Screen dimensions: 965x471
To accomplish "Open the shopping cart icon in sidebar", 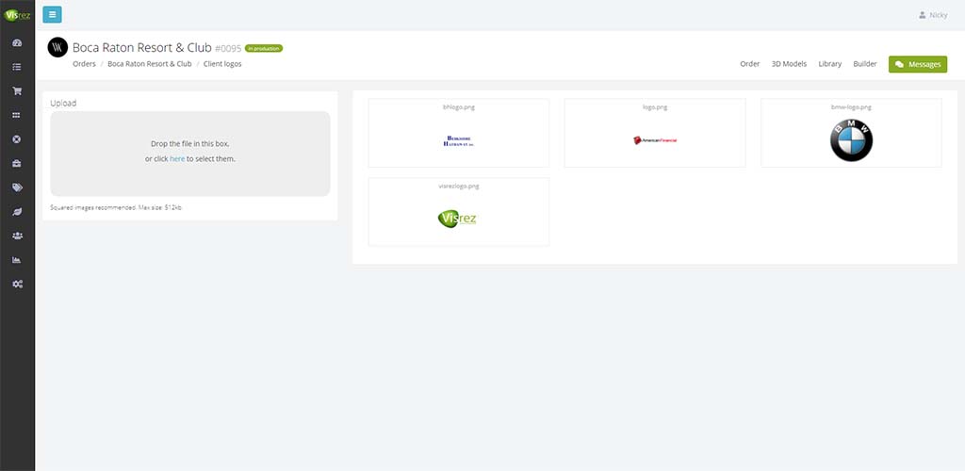I will pyautogui.click(x=17, y=91).
